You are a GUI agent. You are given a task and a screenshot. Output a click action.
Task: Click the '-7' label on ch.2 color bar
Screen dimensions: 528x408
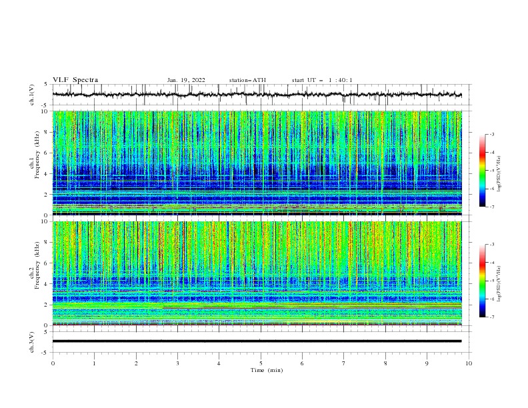[491, 317]
